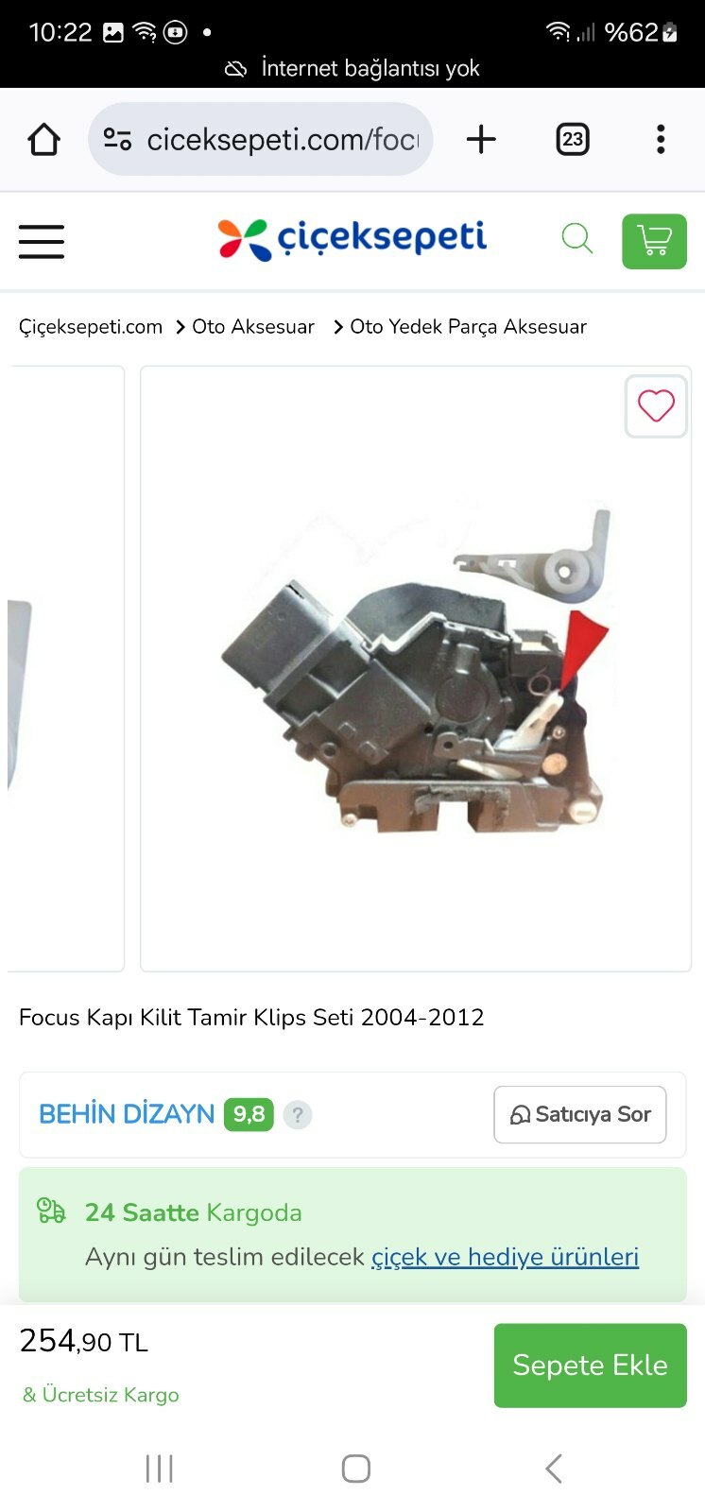Image resolution: width=705 pixels, height=1512 pixels.
Task: Open the shopping cart
Action: (x=654, y=242)
